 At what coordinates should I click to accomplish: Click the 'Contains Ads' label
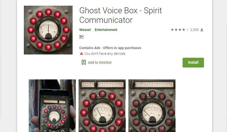90,48
